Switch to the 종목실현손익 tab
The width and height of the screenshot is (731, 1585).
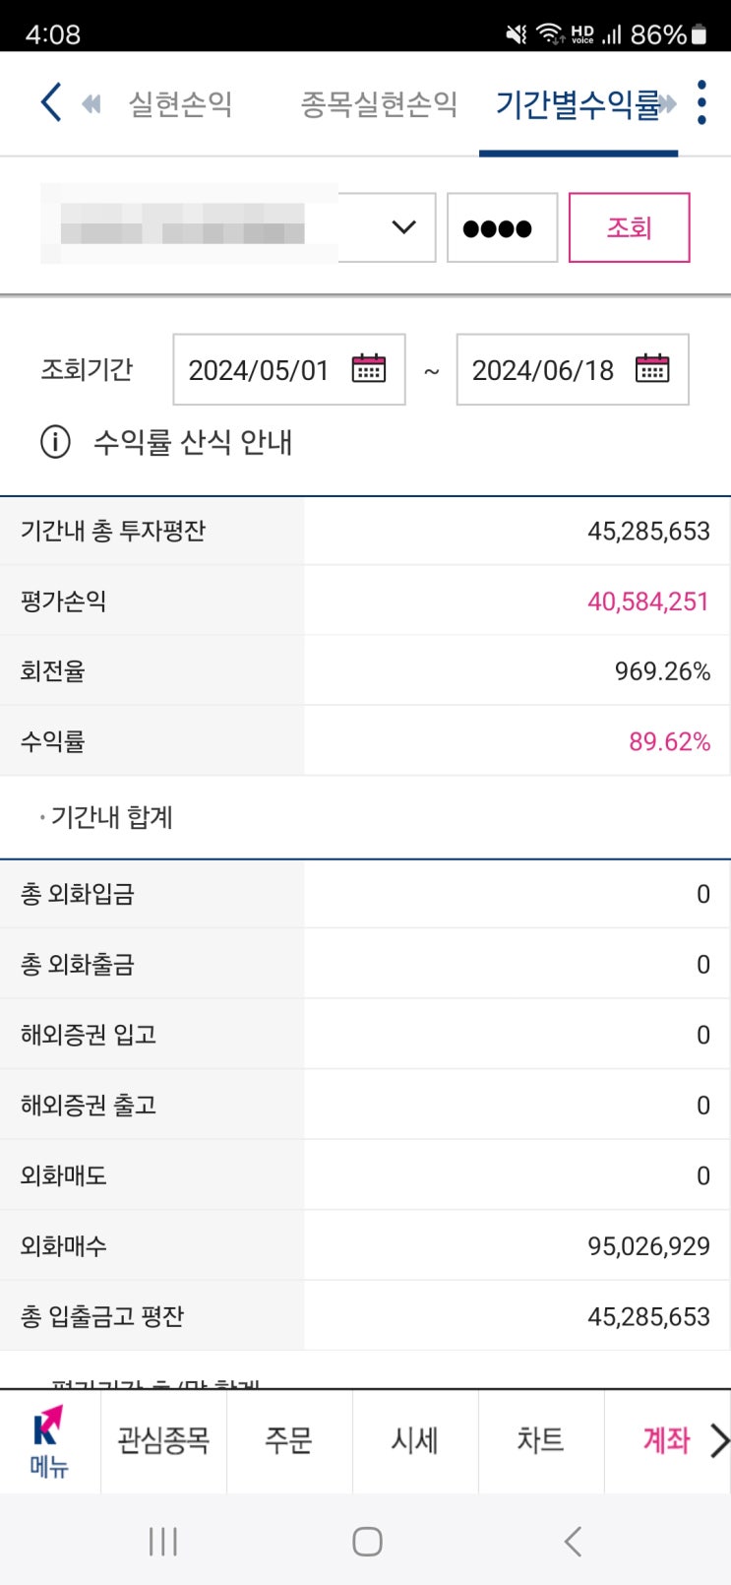(x=379, y=103)
